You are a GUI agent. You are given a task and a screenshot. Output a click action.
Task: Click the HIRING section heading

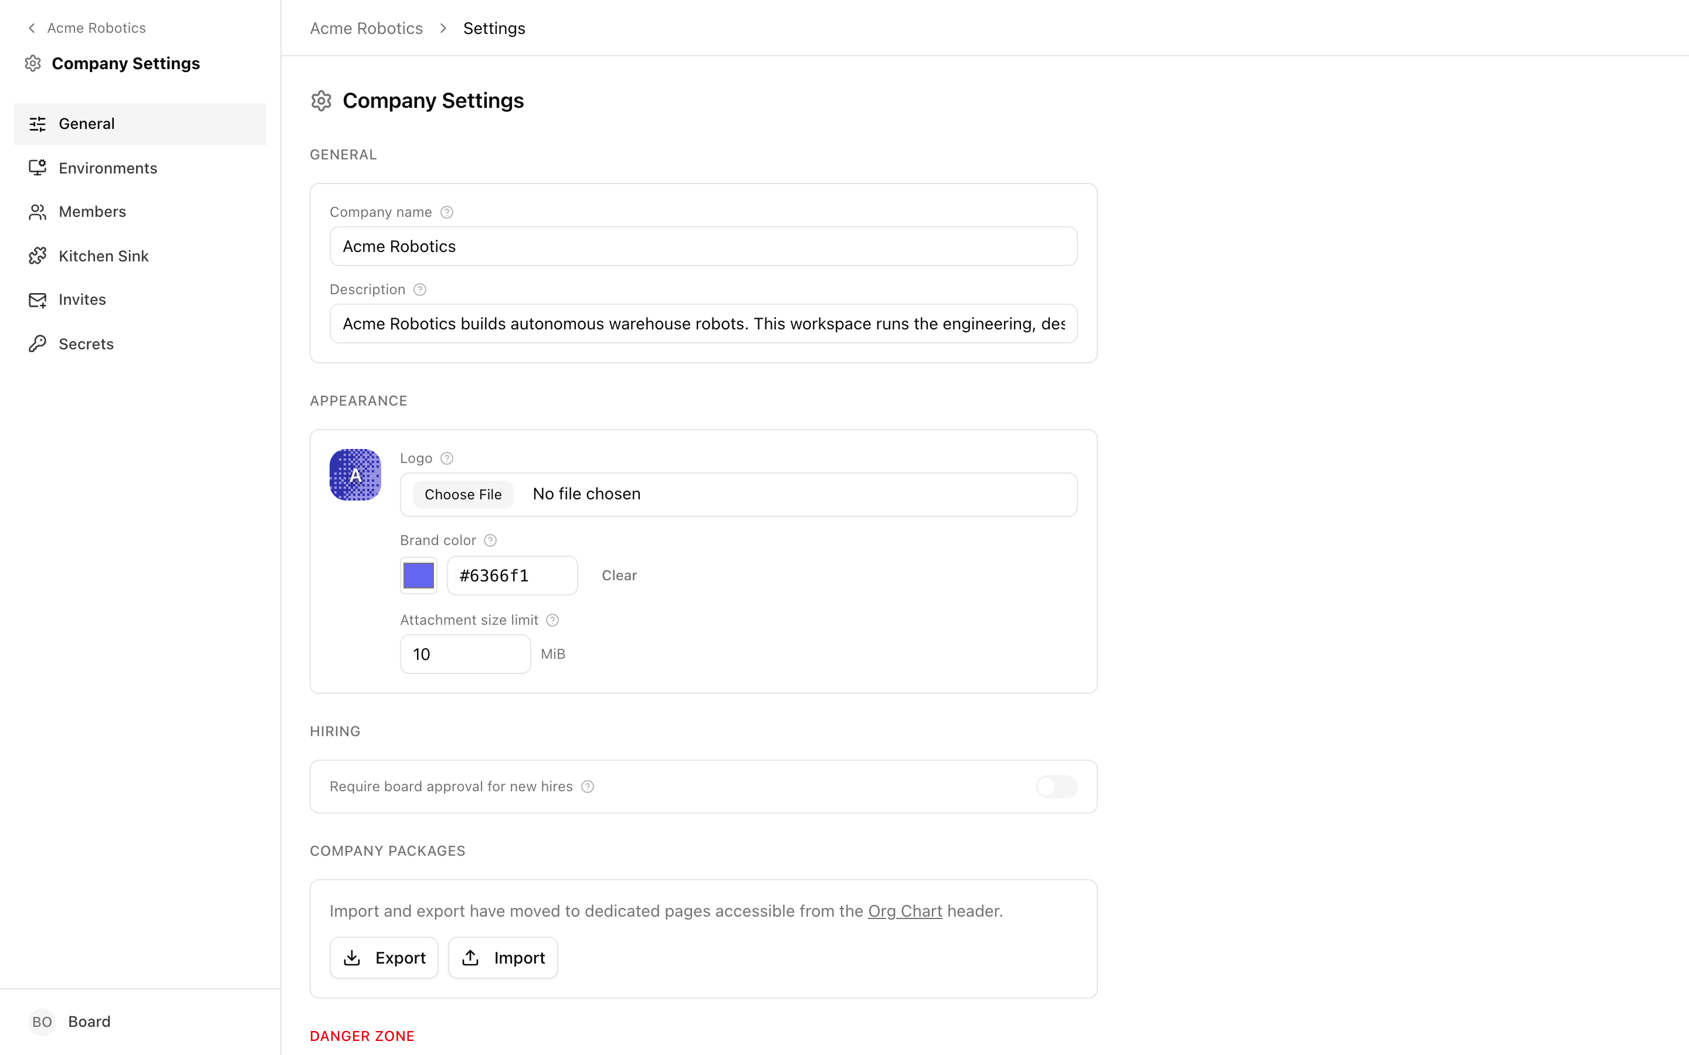click(335, 732)
